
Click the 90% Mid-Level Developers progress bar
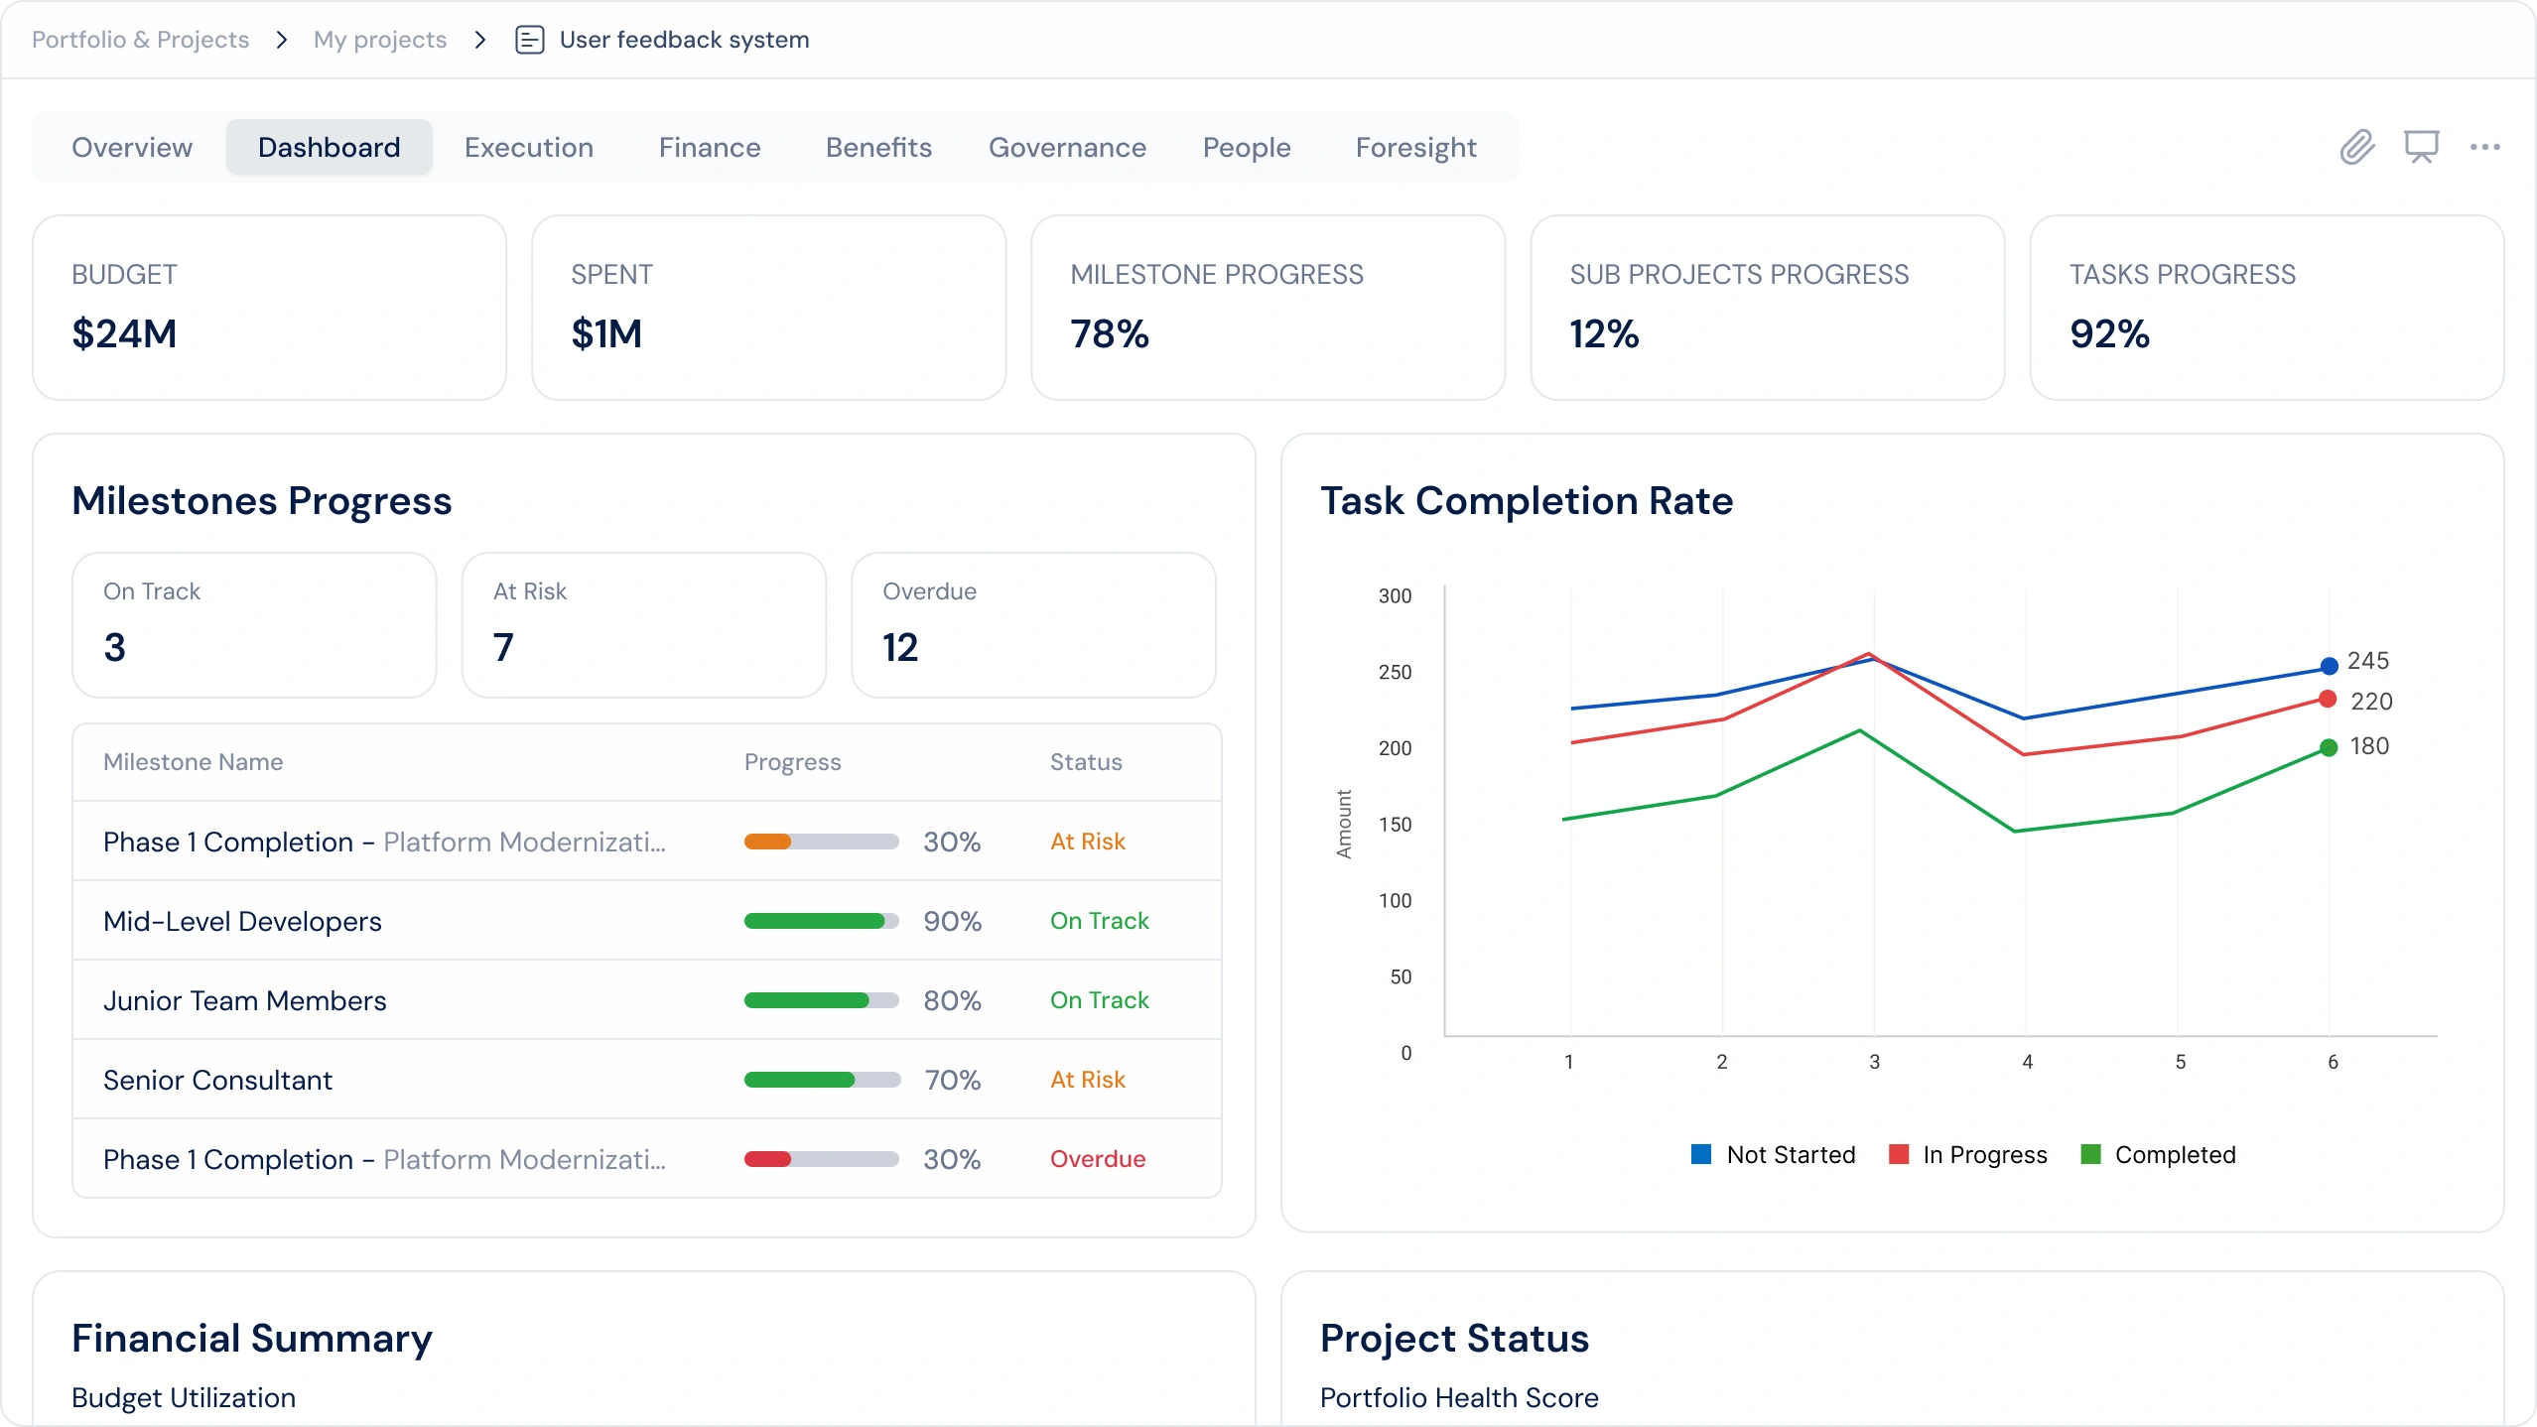[x=822, y=921]
